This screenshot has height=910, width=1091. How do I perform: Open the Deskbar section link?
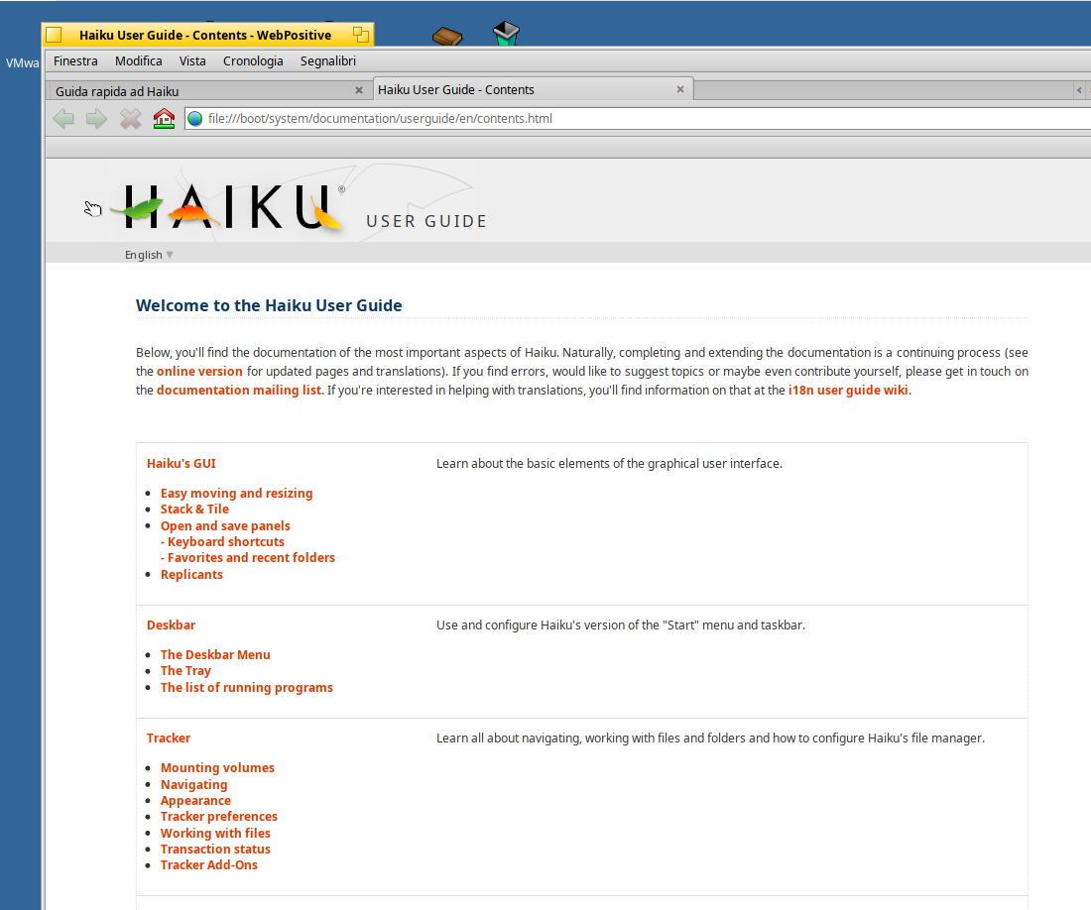172,625
